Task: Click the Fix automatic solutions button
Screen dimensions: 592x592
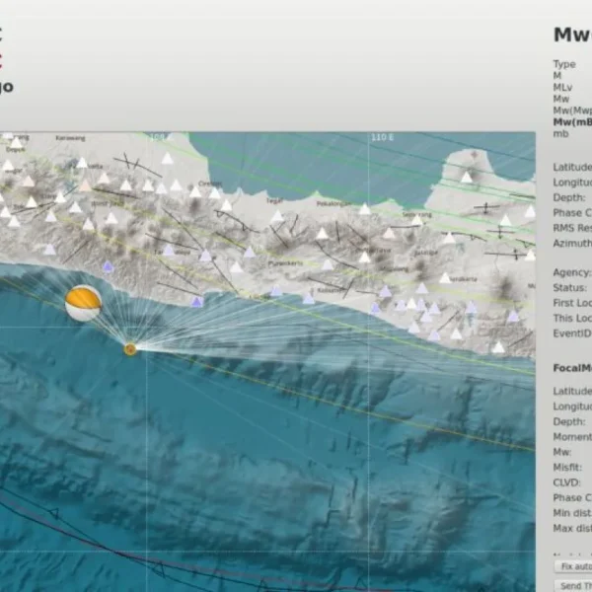Action: pyautogui.click(x=573, y=566)
